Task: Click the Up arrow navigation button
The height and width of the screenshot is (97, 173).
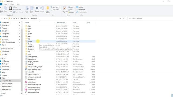Action: tap(7, 19)
